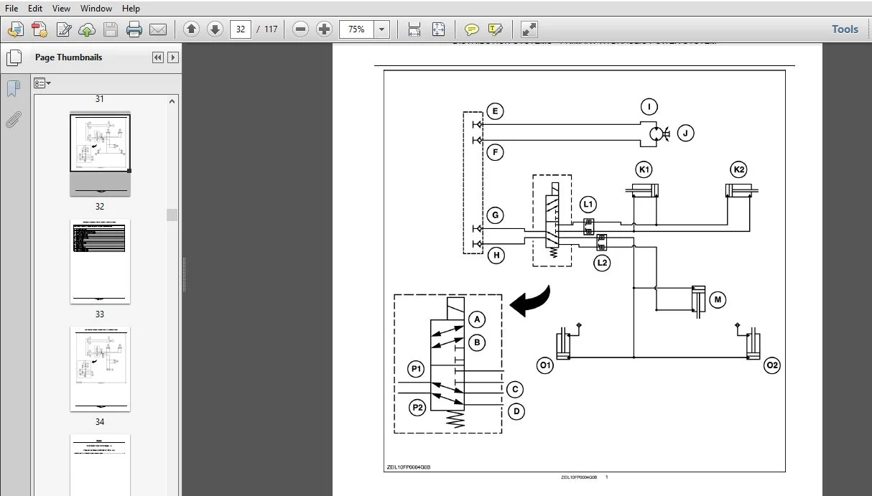Click the Send by Email envelope icon
872x496 pixels.
tap(157, 29)
